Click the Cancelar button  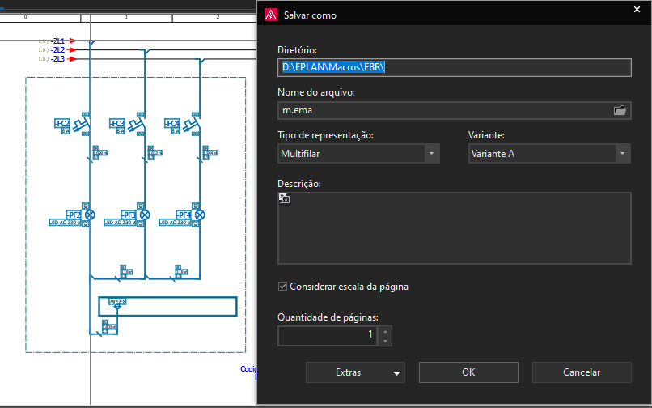click(582, 372)
